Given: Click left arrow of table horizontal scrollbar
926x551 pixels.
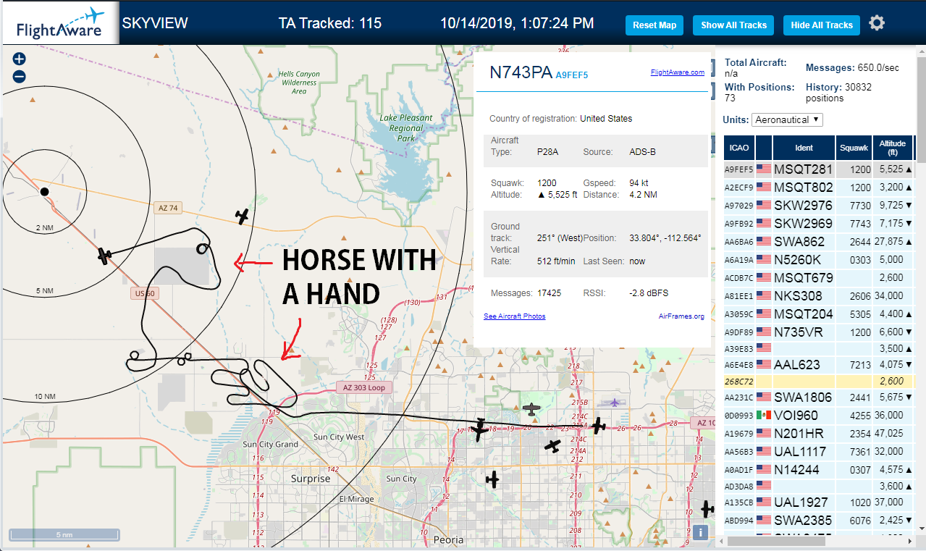Looking at the screenshot, I should 721,541.
